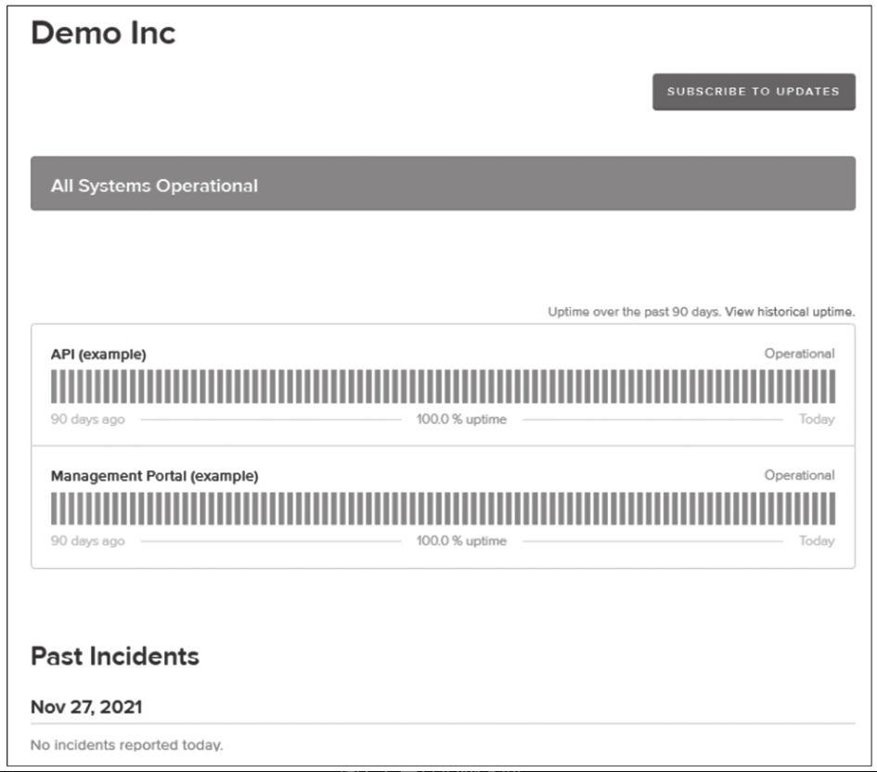
Task: Select the Management Portal (example) component name
Action: pyautogui.click(x=154, y=476)
